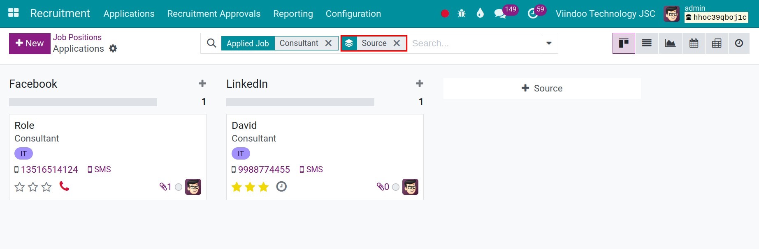Open the admin user avatar menu
759x249 pixels.
click(671, 14)
